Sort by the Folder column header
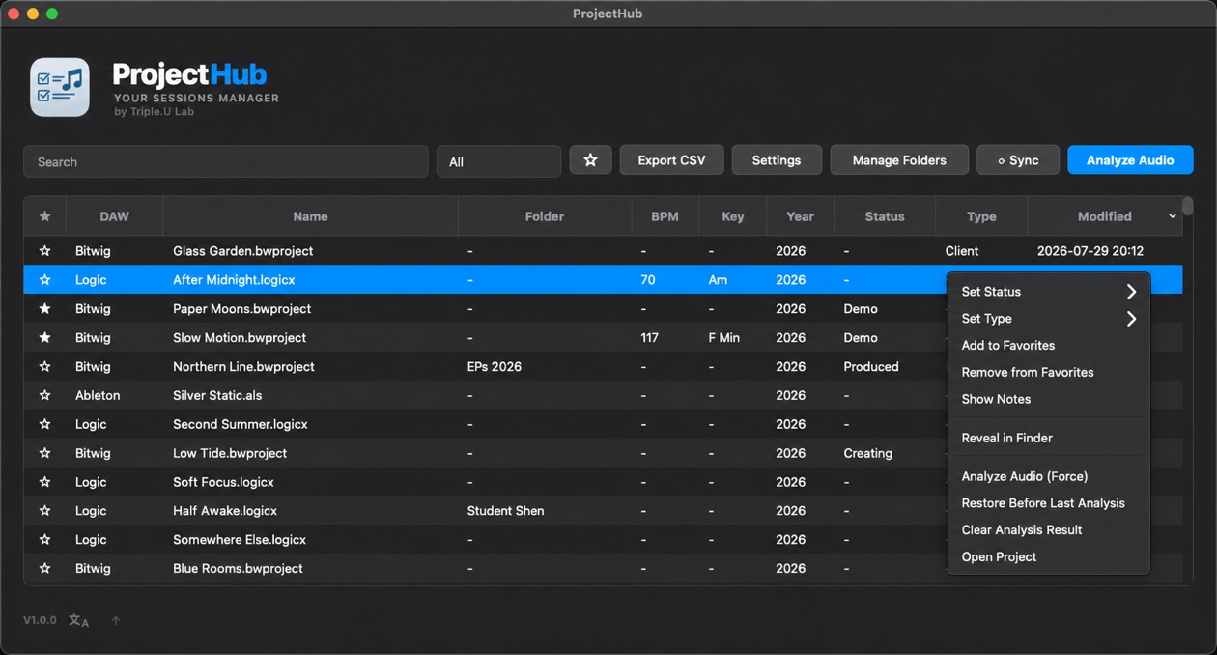Screen dimensions: 1217x655 (545, 216)
